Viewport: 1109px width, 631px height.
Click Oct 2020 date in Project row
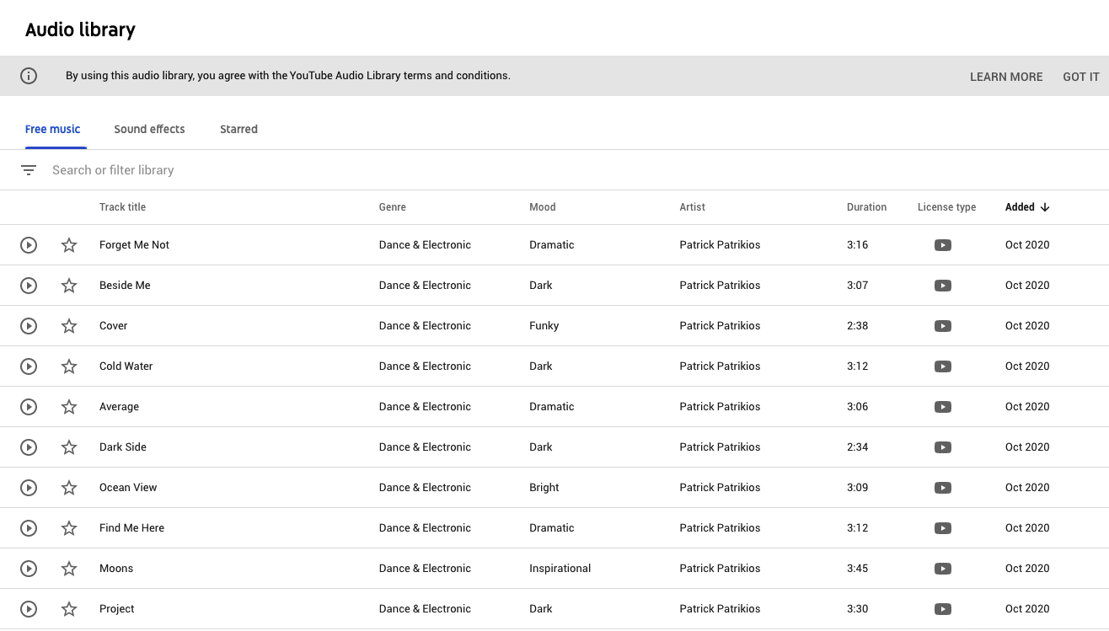[1027, 609]
